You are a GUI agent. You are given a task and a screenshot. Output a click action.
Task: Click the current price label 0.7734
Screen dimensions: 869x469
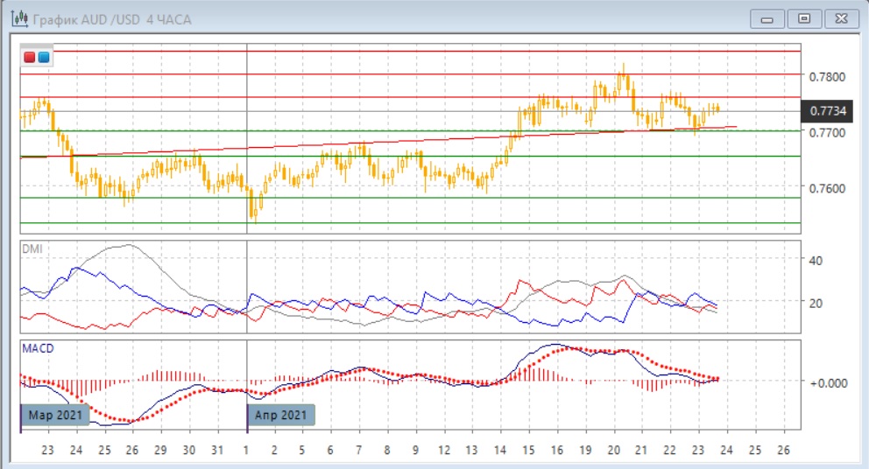coord(828,110)
